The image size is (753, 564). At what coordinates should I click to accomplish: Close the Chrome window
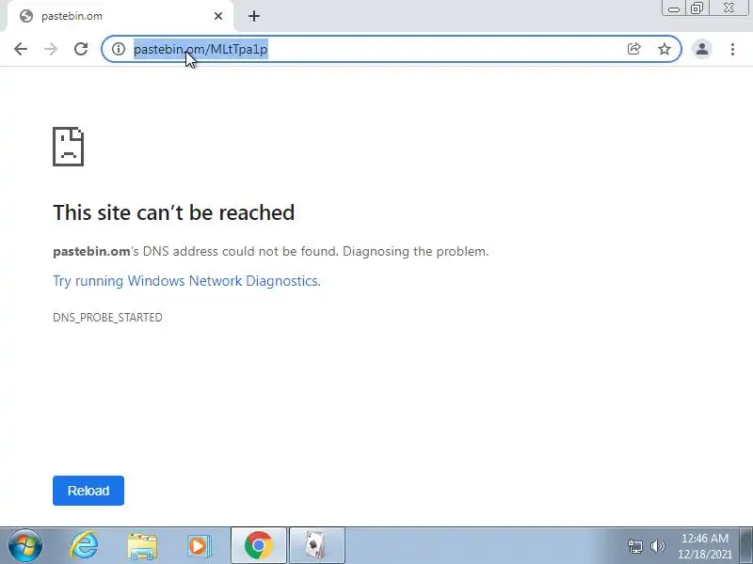tap(729, 8)
